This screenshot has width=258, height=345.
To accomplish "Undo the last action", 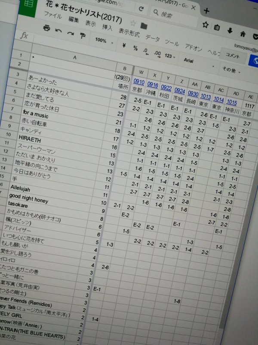I will [x=58, y=31].
